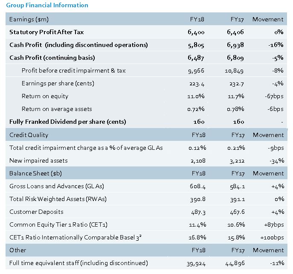Click the Earnings per share (cents) label
This screenshot has width=293, height=274.
point(58,83)
